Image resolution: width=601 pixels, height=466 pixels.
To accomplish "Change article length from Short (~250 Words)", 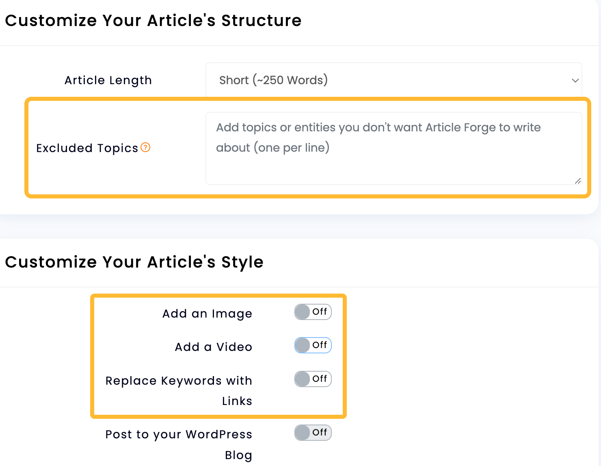I will 394,80.
